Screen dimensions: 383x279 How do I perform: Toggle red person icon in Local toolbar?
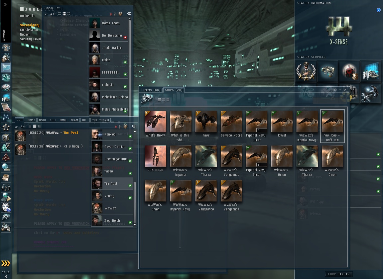[111, 14]
